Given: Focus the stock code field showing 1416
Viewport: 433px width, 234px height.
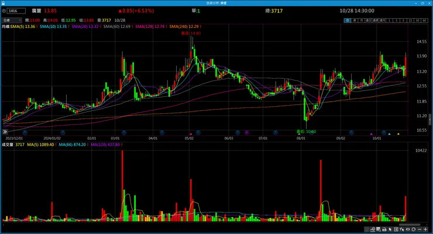Looking at the screenshot, I should (x=16, y=11).
